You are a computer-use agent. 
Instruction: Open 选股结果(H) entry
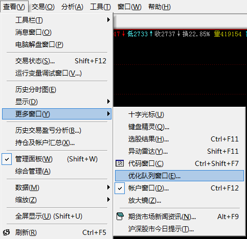pos(179,139)
